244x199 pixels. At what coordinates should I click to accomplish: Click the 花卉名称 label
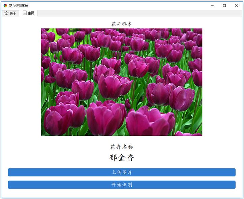point(122,147)
